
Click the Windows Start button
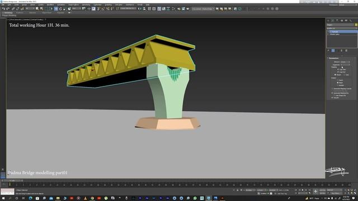(x=3, y=198)
